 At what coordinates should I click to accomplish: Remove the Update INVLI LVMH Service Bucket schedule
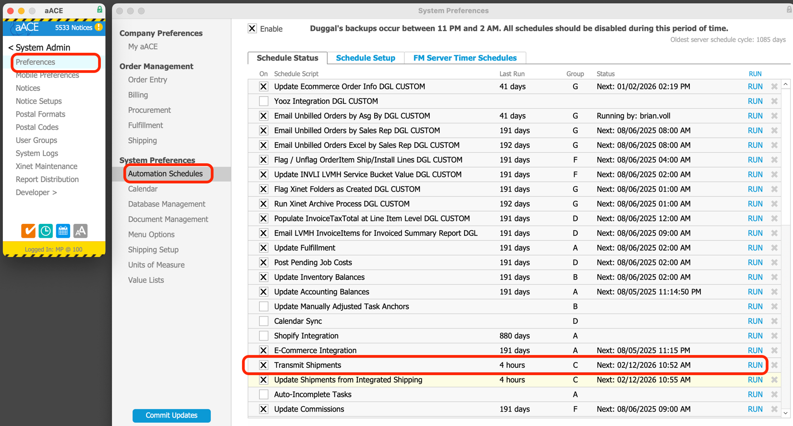click(774, 174)
